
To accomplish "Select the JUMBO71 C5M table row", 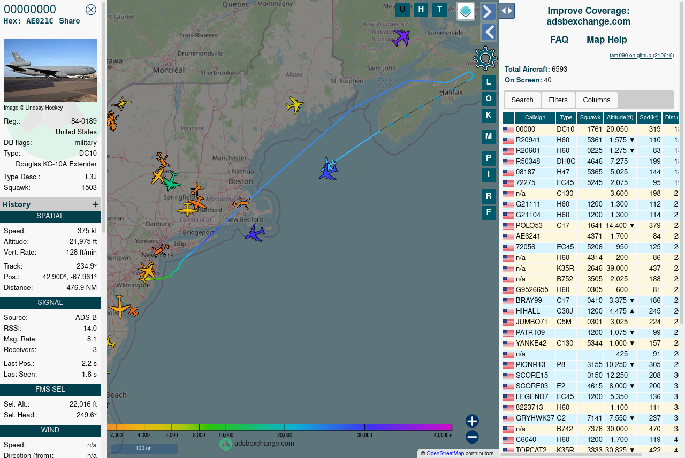I will click(591, 322).
